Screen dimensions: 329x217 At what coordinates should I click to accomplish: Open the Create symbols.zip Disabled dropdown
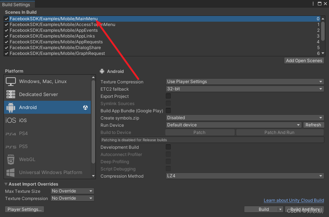(245, 118)
